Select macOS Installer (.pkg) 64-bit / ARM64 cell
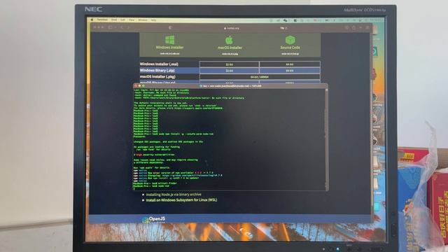The height and width of the screenshot is (252, 448). [x=260, y=77]
